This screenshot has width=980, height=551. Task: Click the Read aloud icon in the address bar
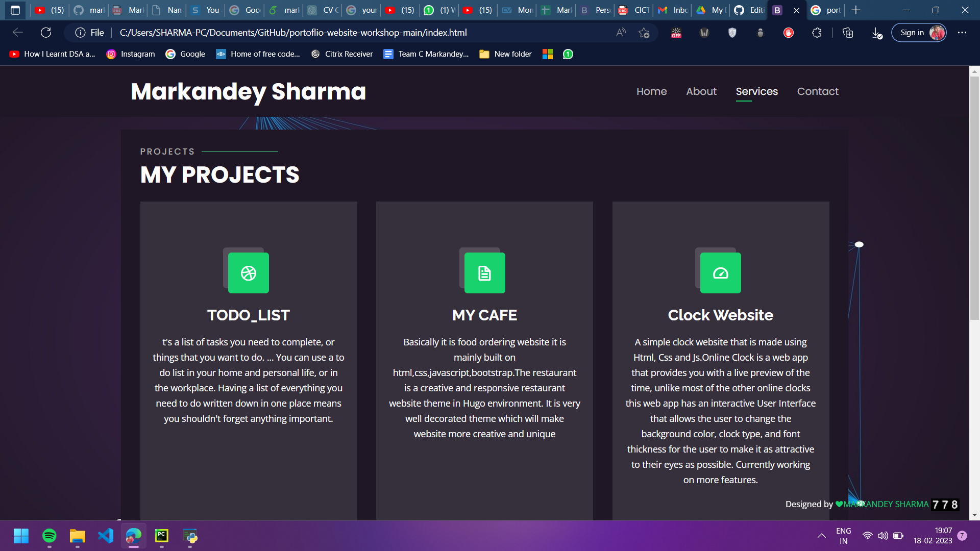(x=620, y=32)
